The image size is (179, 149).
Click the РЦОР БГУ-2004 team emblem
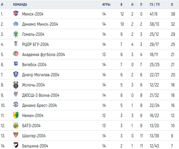click(x=16, y=43)
